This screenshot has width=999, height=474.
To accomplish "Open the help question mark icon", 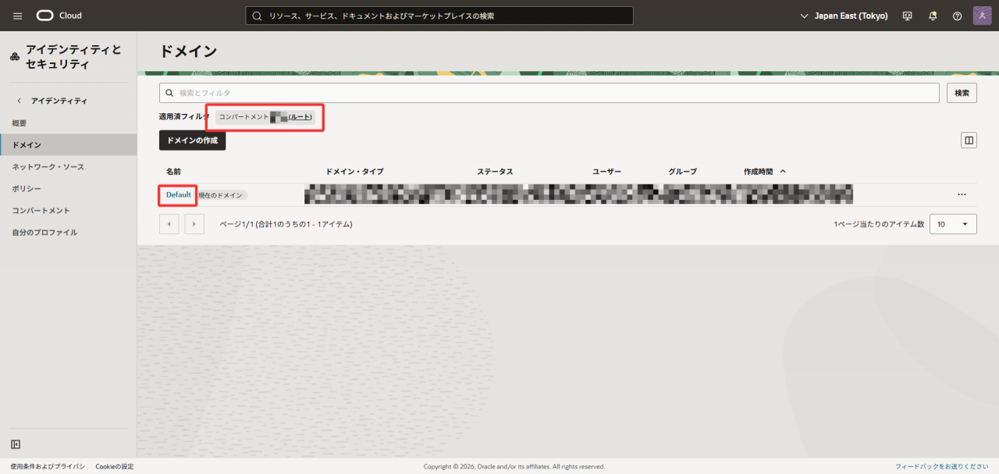I will click(957, 16).
